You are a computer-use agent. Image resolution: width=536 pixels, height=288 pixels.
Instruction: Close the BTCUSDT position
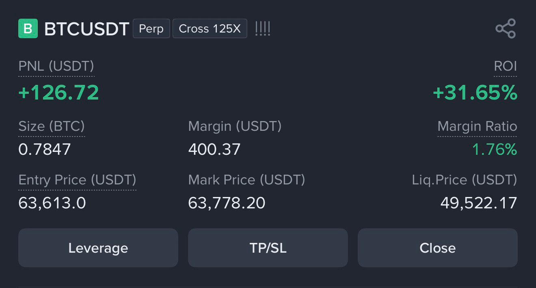point(438,248)
